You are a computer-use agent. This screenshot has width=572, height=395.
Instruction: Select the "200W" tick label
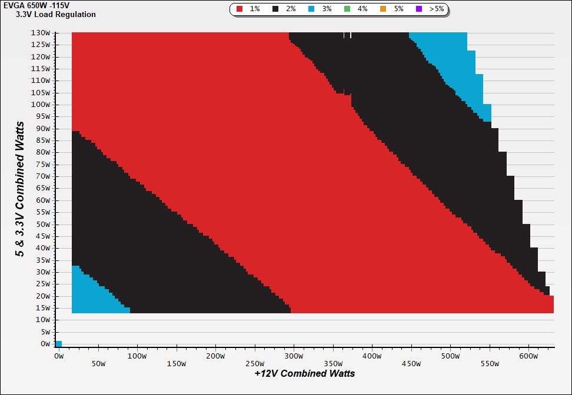(215, 356)
